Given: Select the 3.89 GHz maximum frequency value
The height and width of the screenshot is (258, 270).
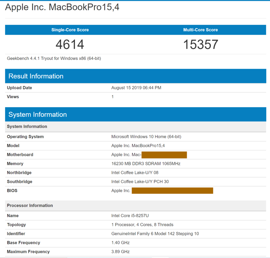Looking at the screenshot, I should [120, 252].
